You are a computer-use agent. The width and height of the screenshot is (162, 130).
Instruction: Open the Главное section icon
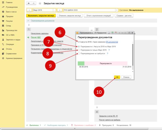pos(3,2)
